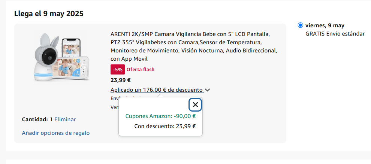The width and height of the screenshot is (371, 164).
Task: Click the bold 23,99 € item price
Action: tap(121, 80)
